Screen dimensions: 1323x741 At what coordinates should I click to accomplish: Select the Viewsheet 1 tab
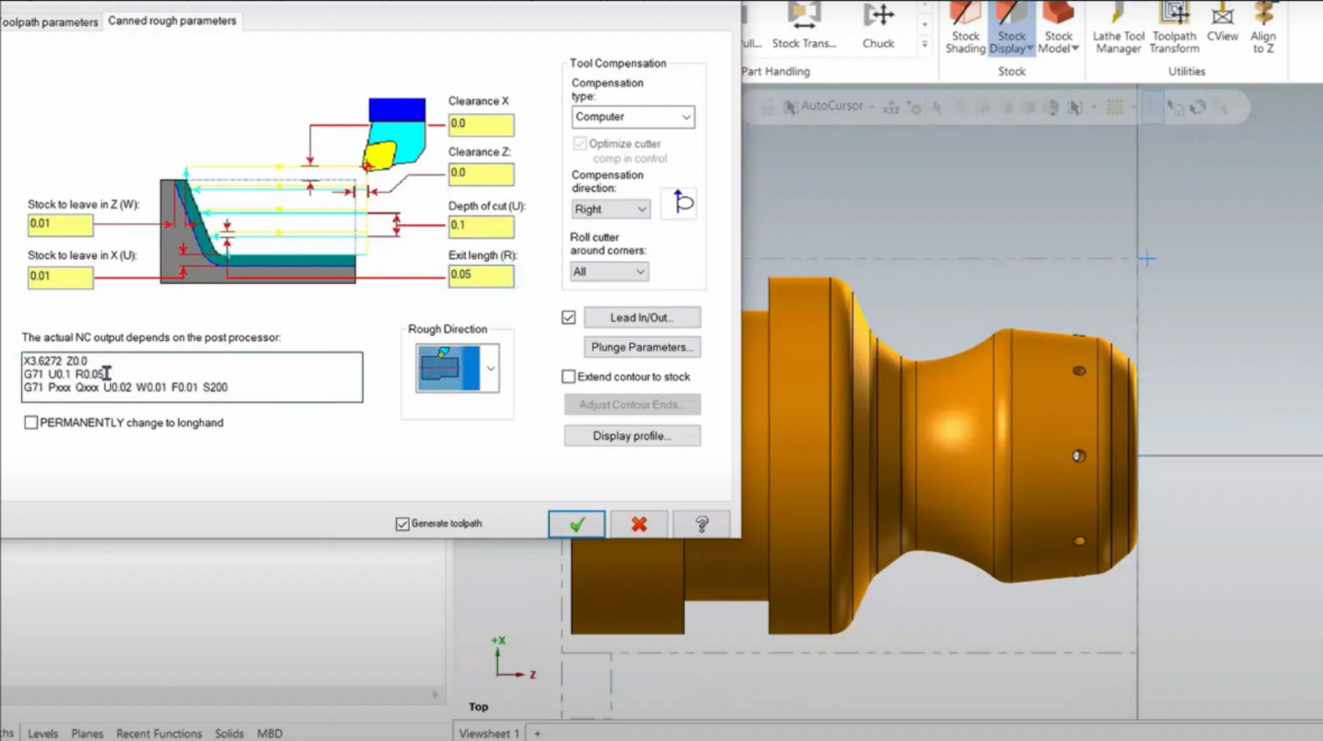pos(489,733)
